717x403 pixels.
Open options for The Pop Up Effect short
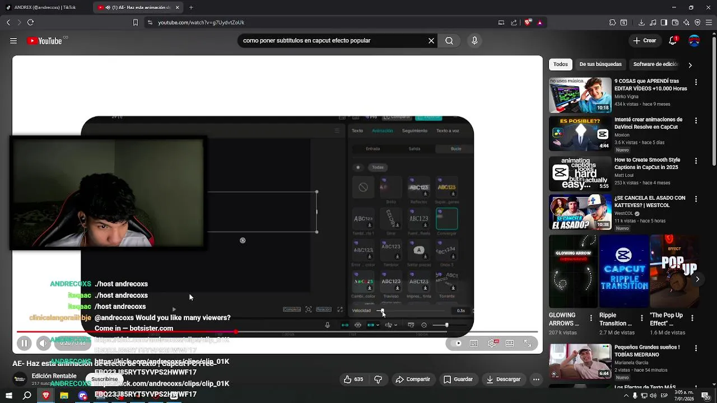tap(692, 318)
